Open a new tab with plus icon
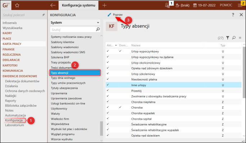The image size is (246, 143). coord(104,5)
